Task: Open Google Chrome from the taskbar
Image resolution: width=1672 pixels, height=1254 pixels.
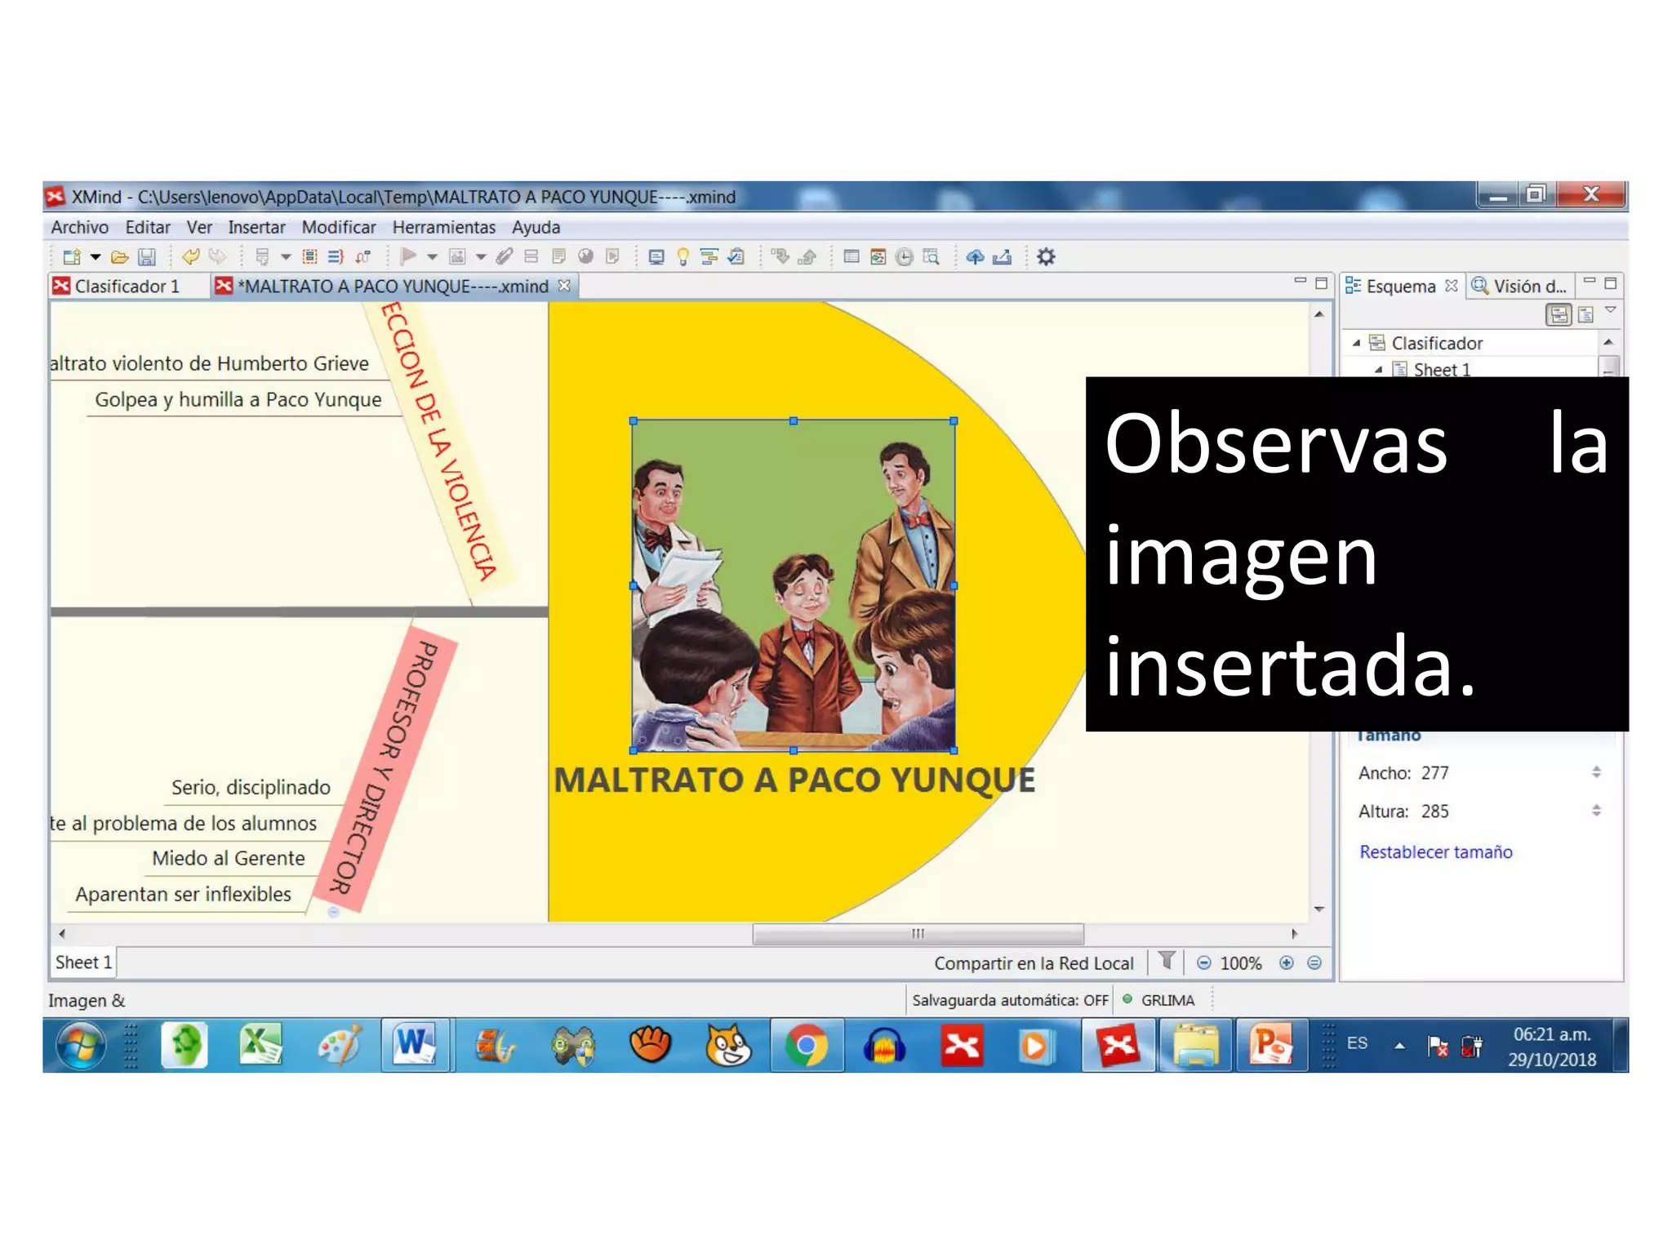Action: tap(806, 1045)
